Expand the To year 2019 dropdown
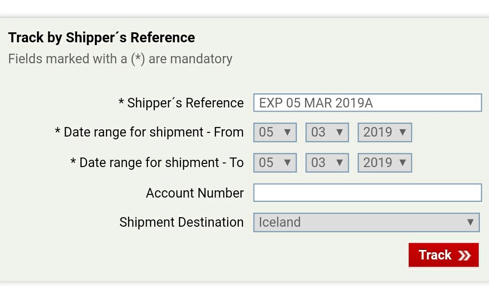489x305 pixels. point(384,163)
